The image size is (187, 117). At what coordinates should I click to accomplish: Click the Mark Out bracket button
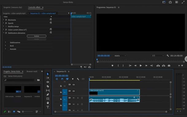[123, 66]
